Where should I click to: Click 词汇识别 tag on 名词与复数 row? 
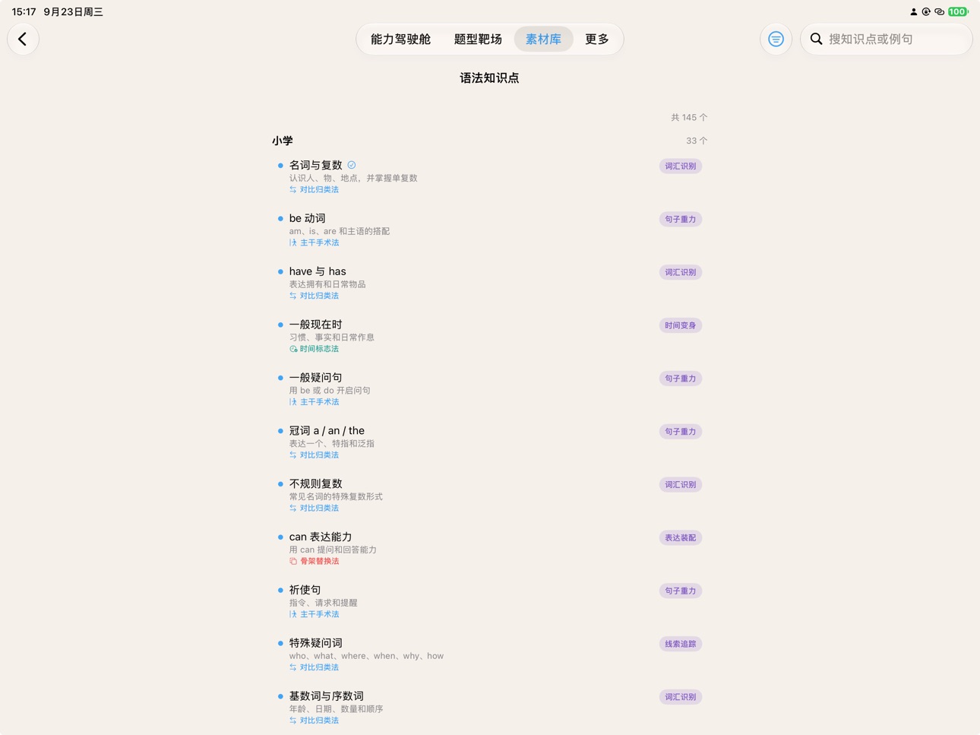coord(680,166)
